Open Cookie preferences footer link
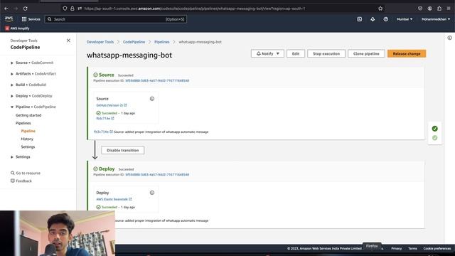Viewport: 455px width, 256px height. coord(437,248)
